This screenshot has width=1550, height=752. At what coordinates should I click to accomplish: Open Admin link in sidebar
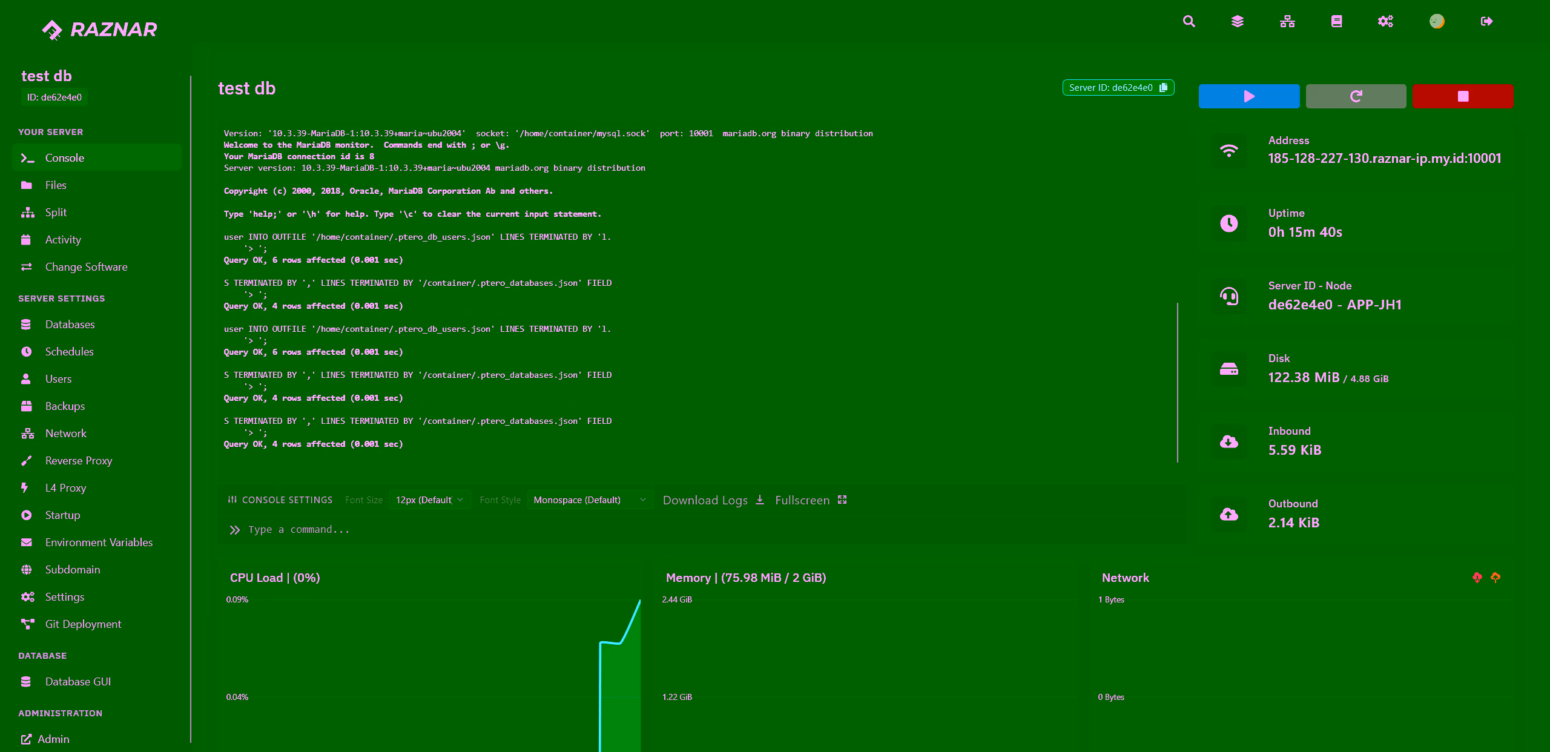tap(45, 739)
